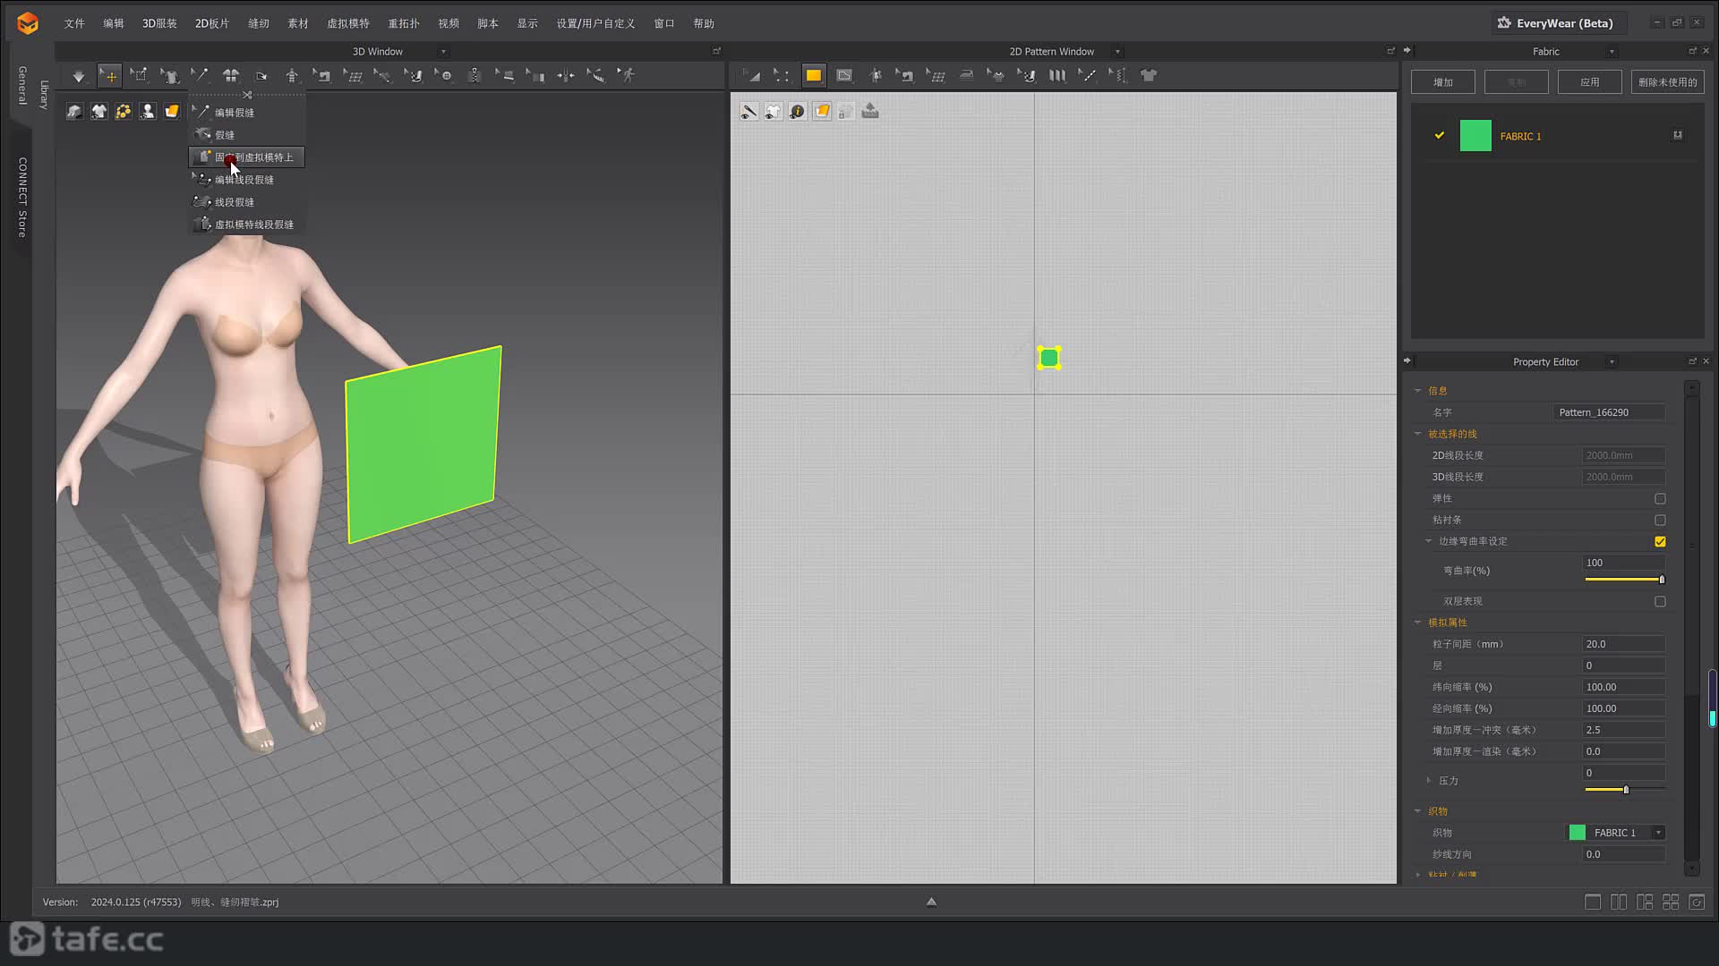Open the 3D服装 menu

click(159, 23)
